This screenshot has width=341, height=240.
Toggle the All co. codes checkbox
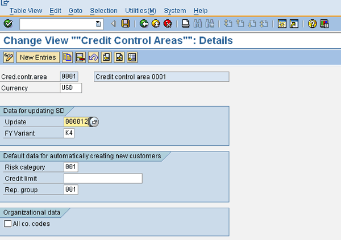pyautogui.click(x=8, y=224)
